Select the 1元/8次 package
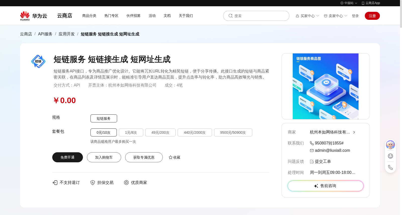Screen dimensions: 402x215 point(131,132)
